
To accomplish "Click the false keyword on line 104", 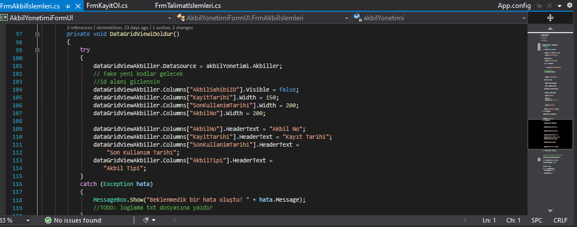I will click(x=287, y=89).
